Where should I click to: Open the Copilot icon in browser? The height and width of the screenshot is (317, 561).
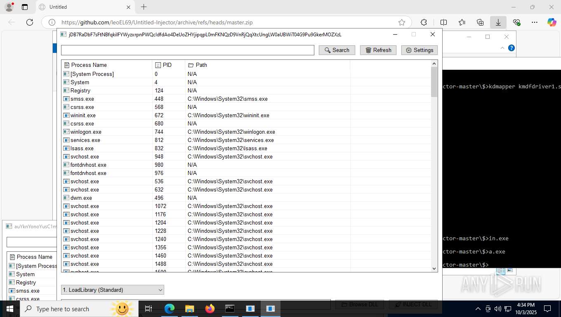(x=552, y=22)
